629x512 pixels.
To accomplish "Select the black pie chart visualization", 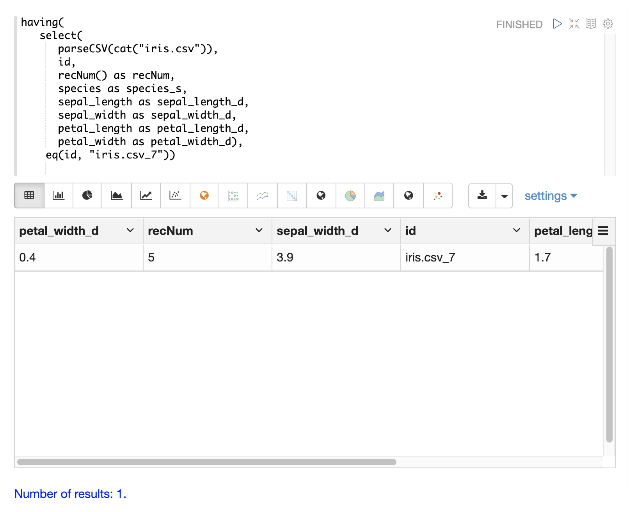I will (87, 196).
